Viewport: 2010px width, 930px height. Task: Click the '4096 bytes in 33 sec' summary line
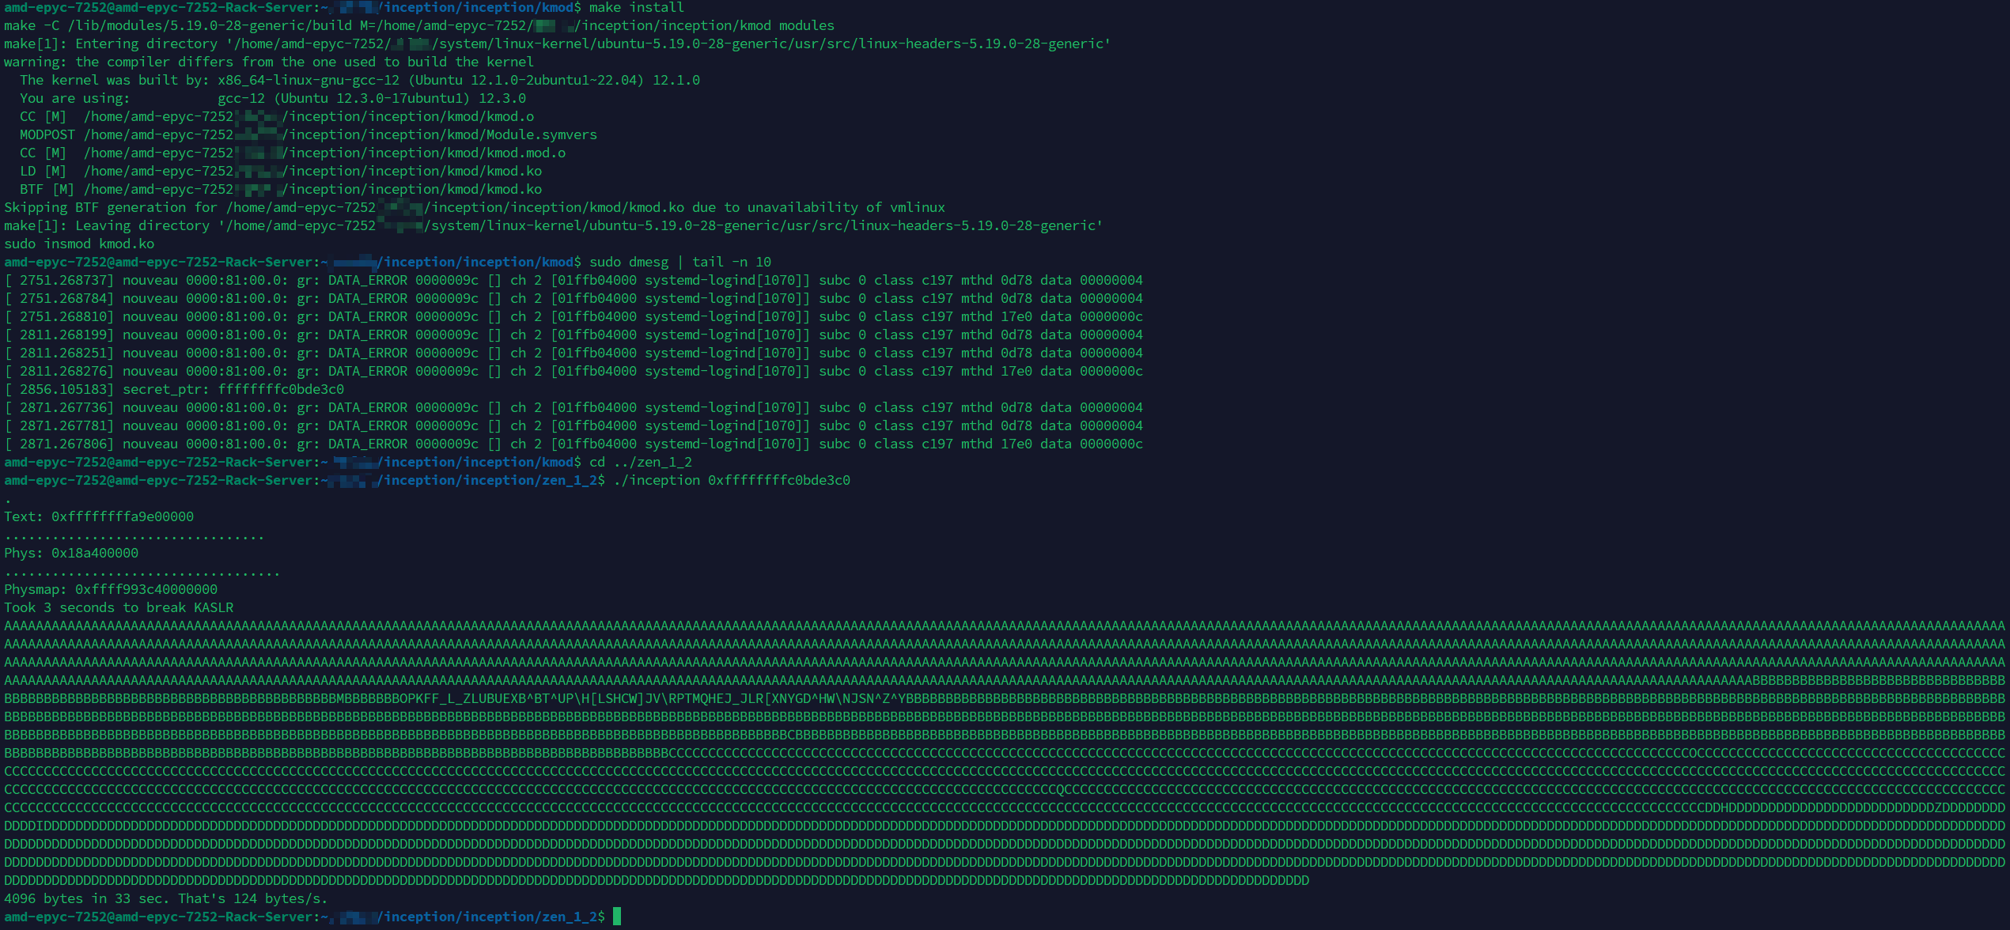166,898
